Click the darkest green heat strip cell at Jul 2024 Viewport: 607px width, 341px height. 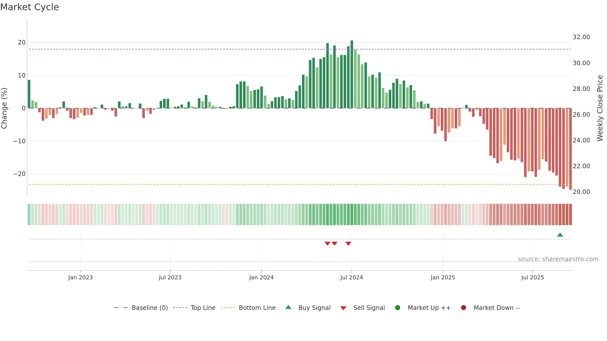352,214
